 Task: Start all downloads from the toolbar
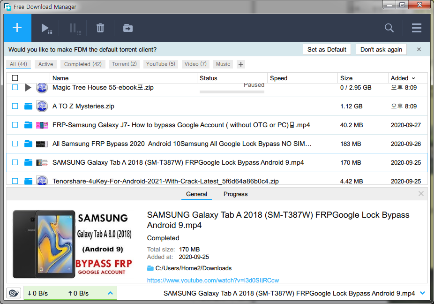click(x=46, y=28)
